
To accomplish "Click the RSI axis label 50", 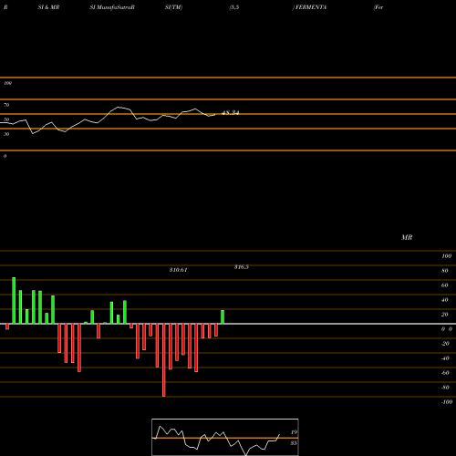I will pos(6,119).
